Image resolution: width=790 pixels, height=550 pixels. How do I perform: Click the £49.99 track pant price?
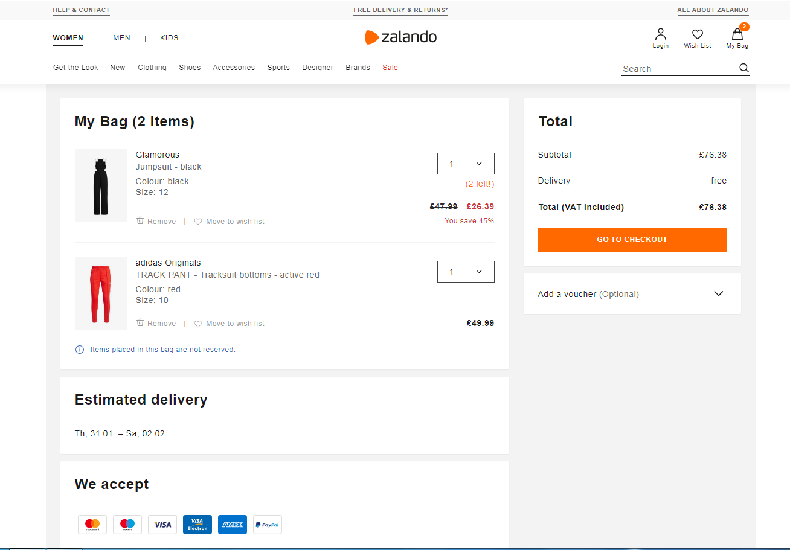coord(480,323)
